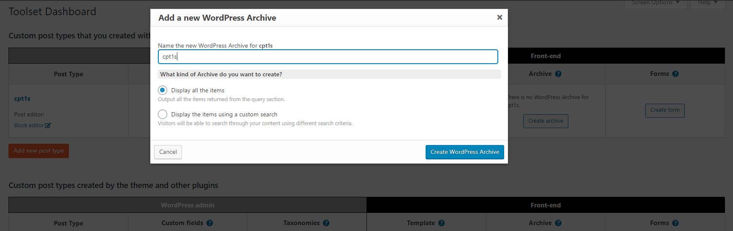This screenshot has height=231, width=733.
Task: Click Create WordPress Archive button
Action: pos(464,152)
